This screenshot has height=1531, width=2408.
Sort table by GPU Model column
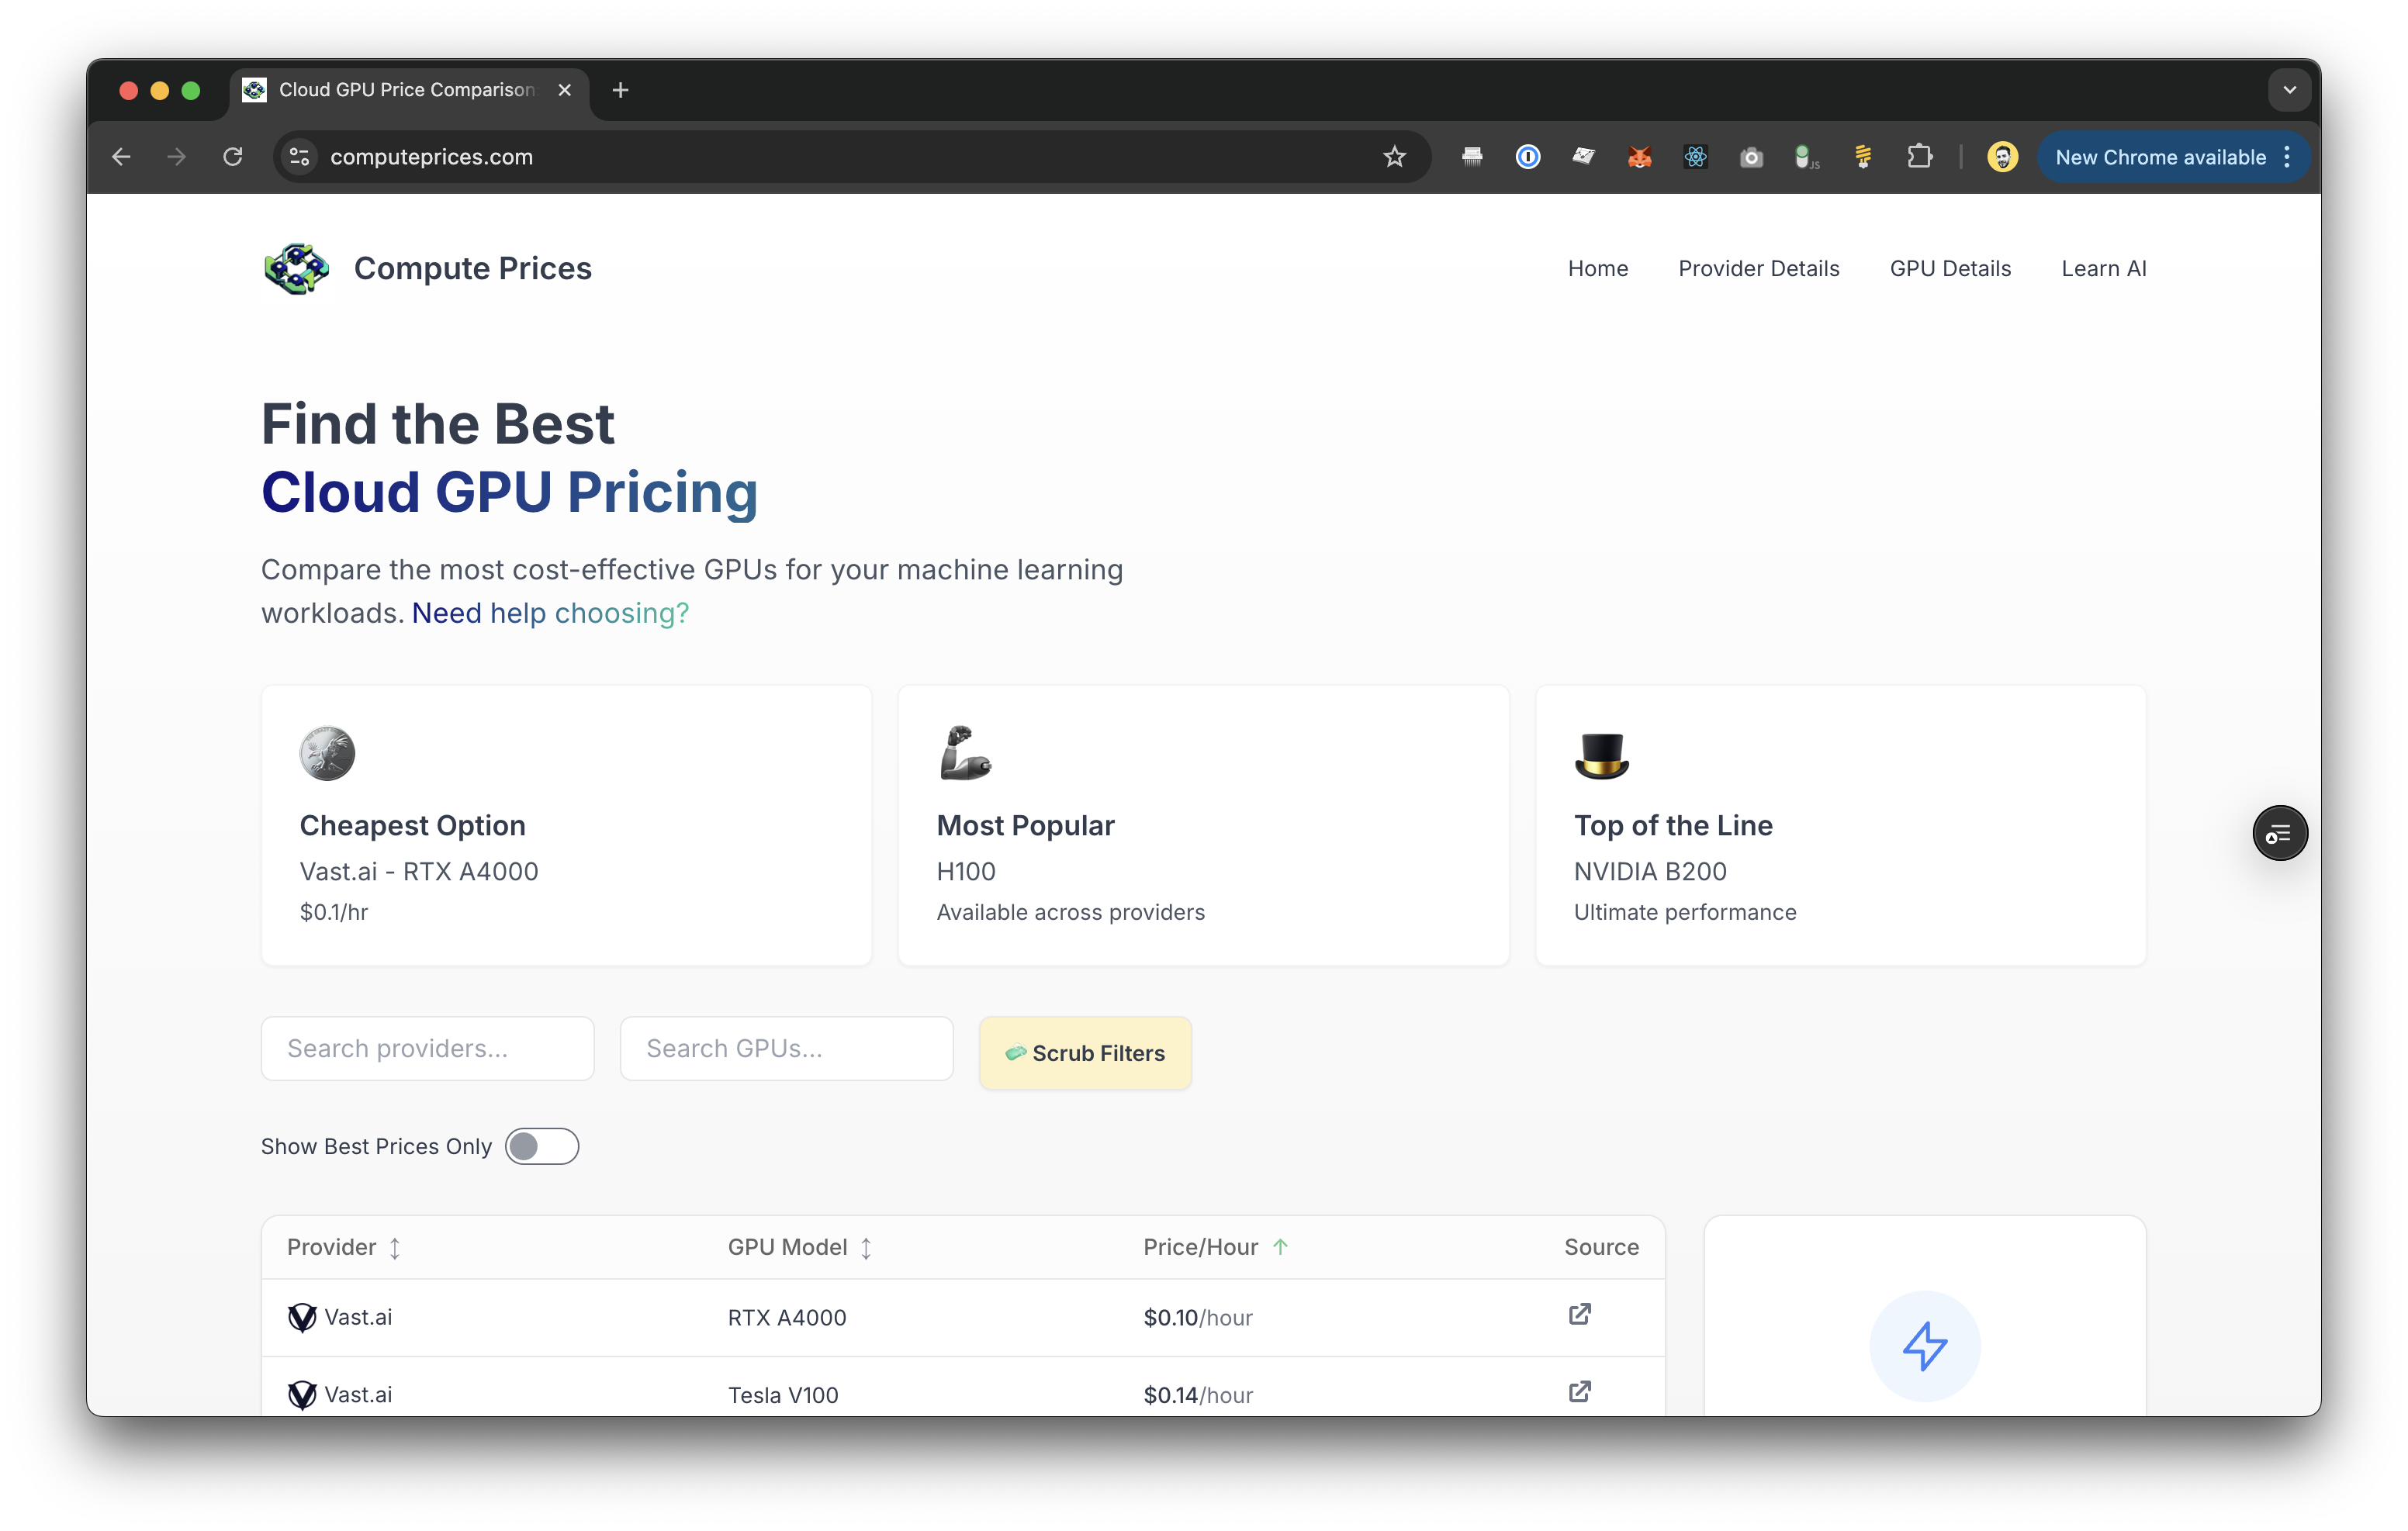800,1247
